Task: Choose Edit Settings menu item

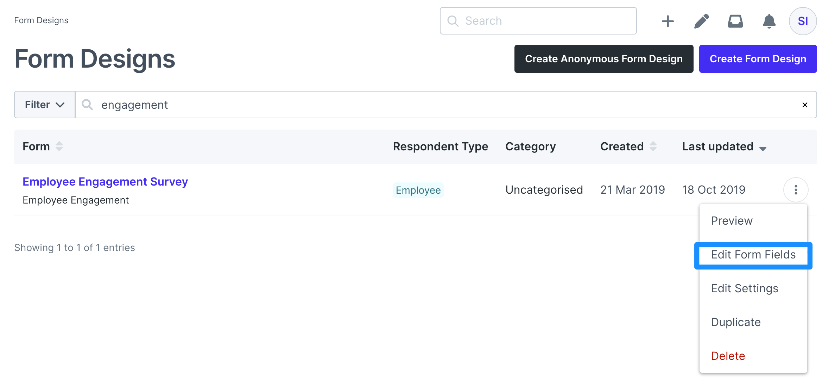Action: [753, 288]
